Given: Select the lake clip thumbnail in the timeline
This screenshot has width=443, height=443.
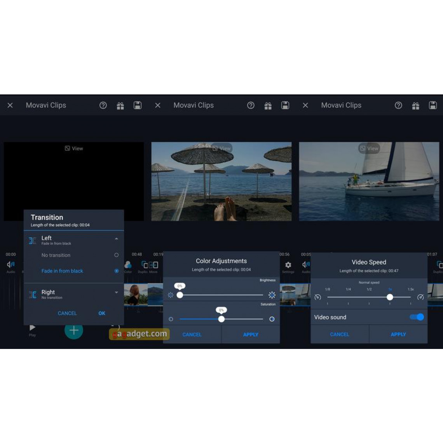Looking at the screenshot, I should pos(155,295).
